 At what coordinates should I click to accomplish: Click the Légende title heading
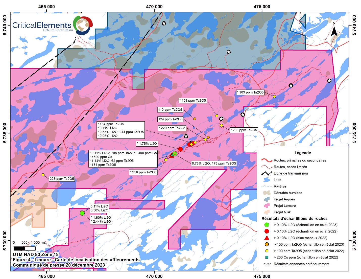coord(303,153)
